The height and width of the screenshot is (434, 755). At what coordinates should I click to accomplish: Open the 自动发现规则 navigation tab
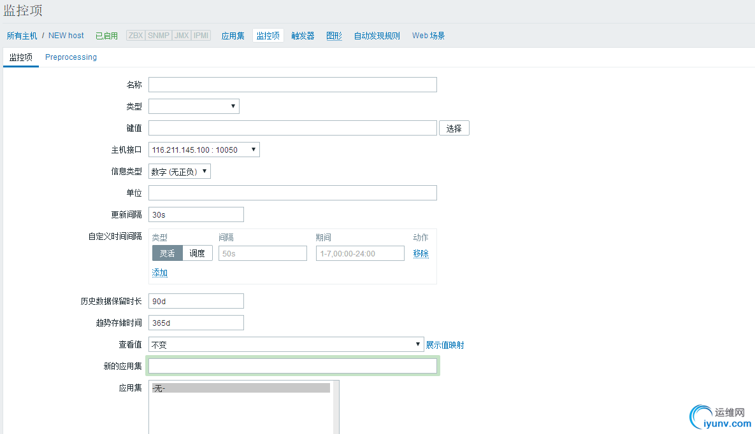tap(377, 36)
